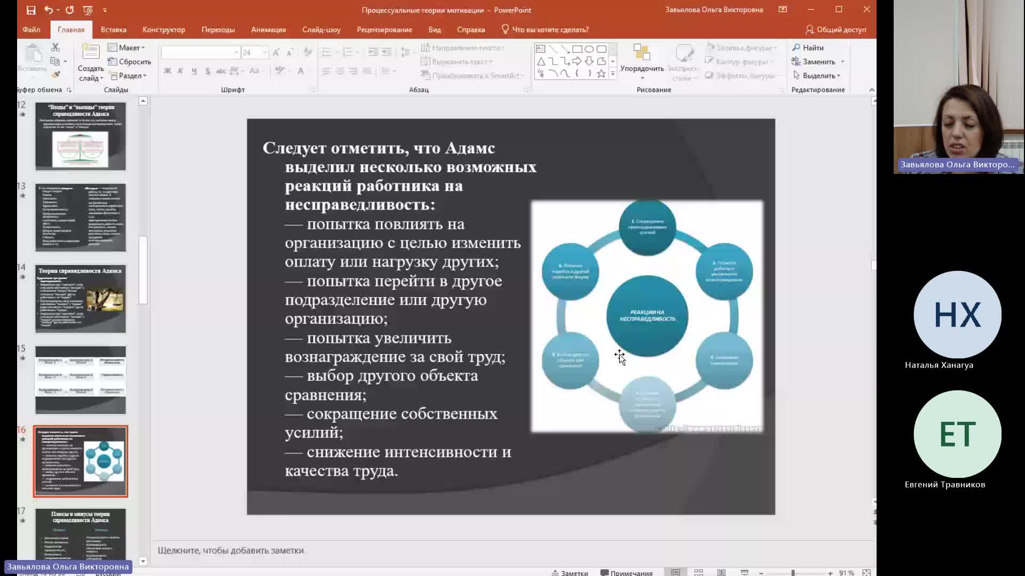Screen dimensions: 1025x576
Task: Open the Макет layout dropdown
Action: pyautogui.click(x=127, y=47)
